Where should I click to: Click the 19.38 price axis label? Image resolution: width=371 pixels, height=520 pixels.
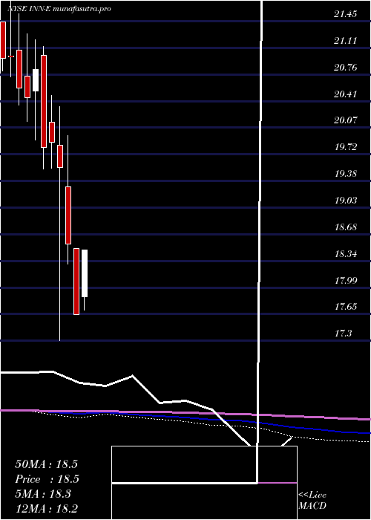(x=346, y=174)
